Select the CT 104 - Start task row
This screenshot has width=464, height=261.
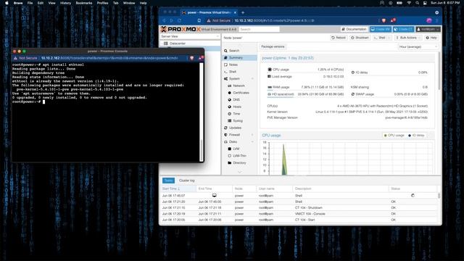coord(299,220)
